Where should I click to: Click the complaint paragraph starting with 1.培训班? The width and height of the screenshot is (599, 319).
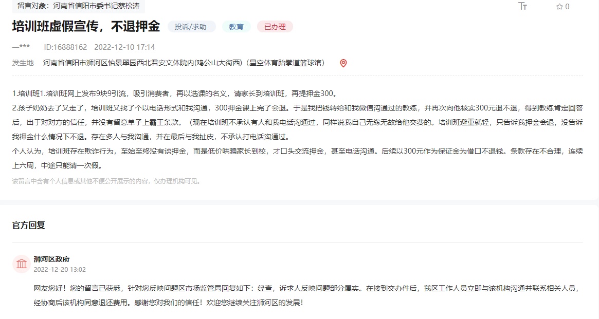[175, 93]
